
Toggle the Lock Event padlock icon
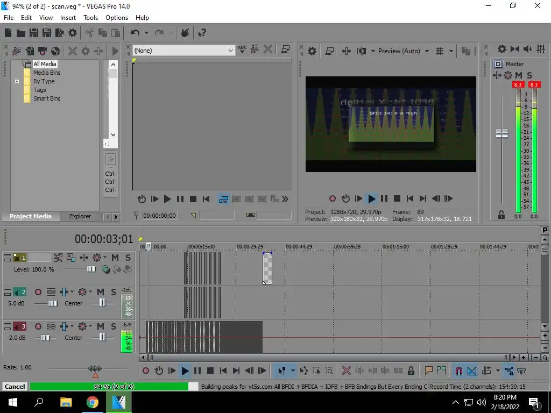pyautogui.click(x=411, y=371)
